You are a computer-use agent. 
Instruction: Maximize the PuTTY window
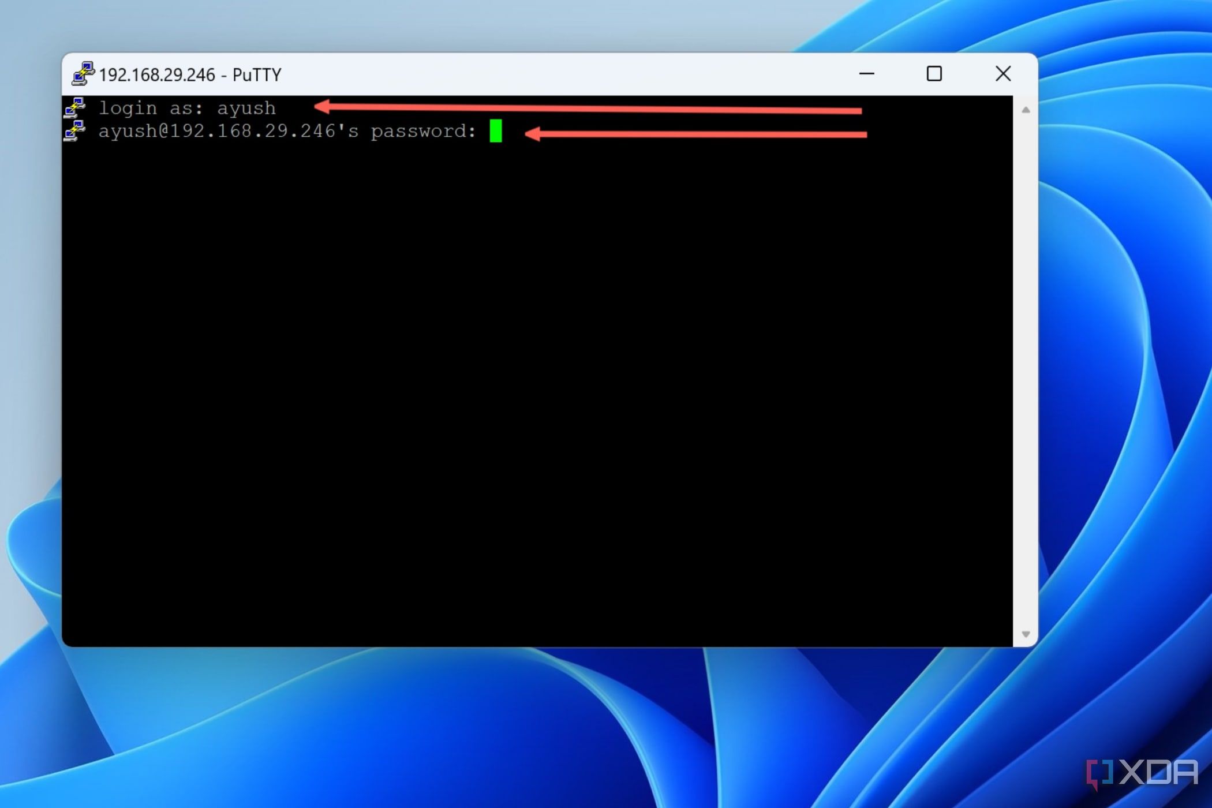934,74
